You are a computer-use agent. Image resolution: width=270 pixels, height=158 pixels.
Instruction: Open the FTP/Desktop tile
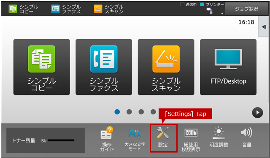(228, 67)
